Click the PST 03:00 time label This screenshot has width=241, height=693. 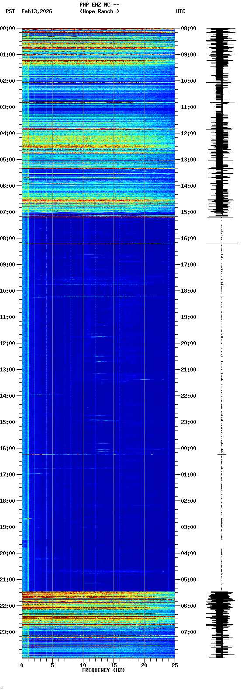(8, 107)
